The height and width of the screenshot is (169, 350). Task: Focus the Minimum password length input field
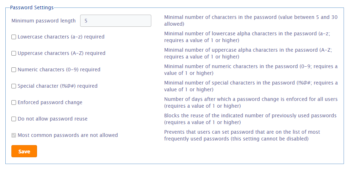click(115, 21)
